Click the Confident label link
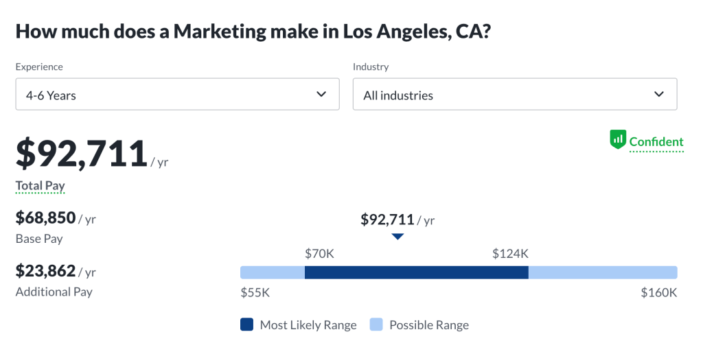This screenshot has width=703, height=343. [656, 143]
